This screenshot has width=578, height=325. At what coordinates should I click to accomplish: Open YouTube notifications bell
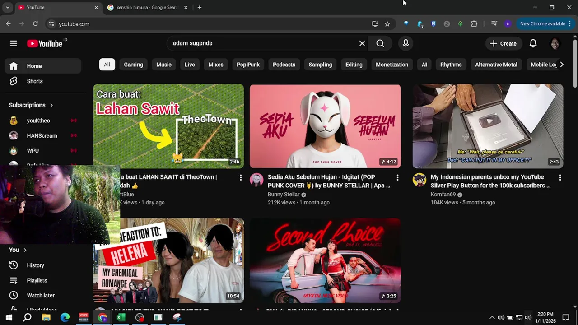(533, 43)
